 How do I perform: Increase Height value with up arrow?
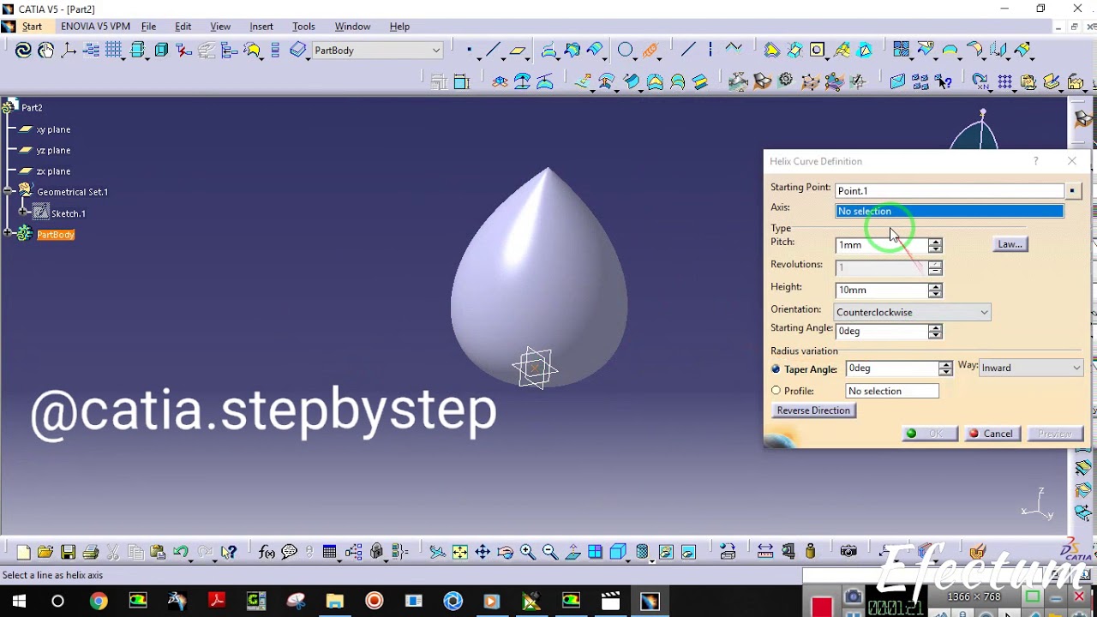pos(935,286)
